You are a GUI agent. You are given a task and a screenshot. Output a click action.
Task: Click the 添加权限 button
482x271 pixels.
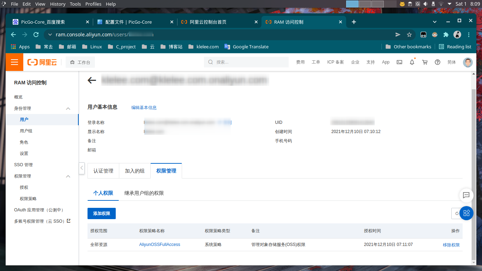[102, 213]
